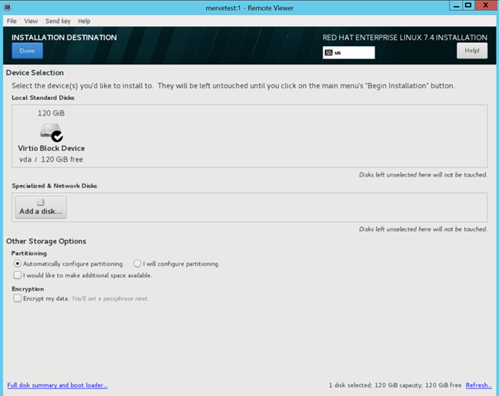Image resolution: width=499 pixels, height=396 pixels.
Task: Check Encrypt my data
Action: coord(17,299)
